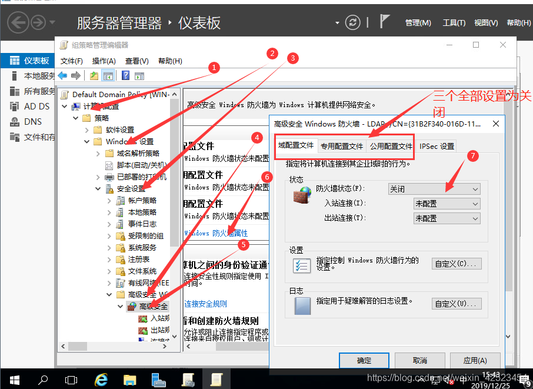The width and height of the screenshot is (533, 389).
Task: Switch to 公用配置文件 tab
Action: point(391,146)
